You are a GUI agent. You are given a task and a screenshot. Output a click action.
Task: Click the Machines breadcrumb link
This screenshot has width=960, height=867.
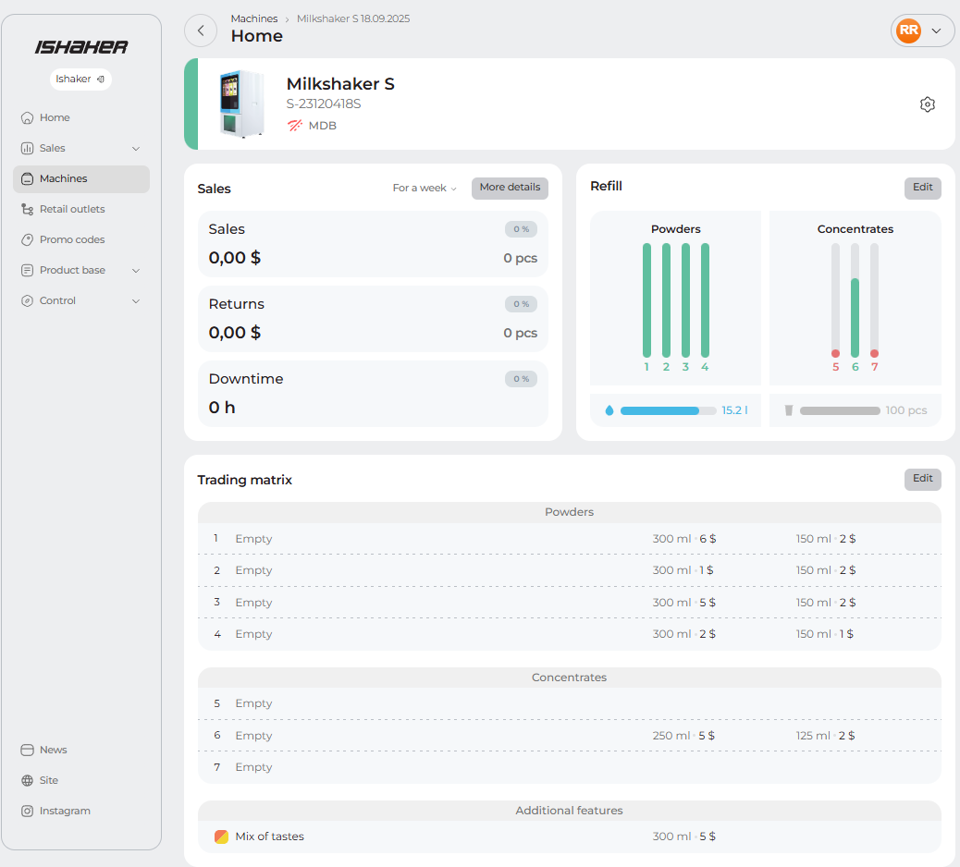click(254, 18)
